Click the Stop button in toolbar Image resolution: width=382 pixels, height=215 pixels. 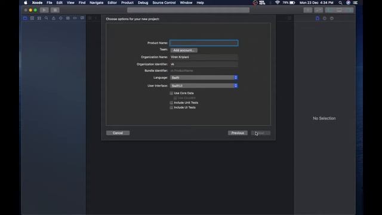pos(56,10)
